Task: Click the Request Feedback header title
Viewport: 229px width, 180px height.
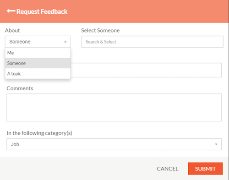Action: (x=42, y=11)
